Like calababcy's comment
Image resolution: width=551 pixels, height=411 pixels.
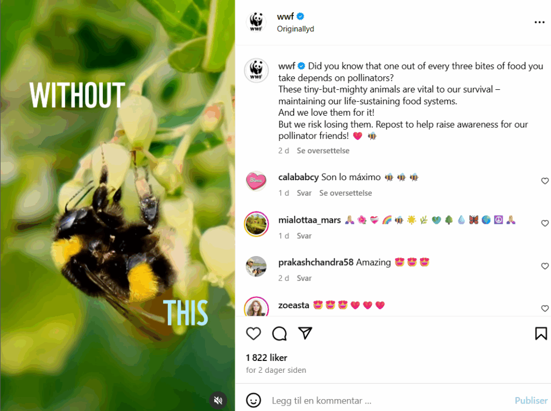[545, 181]
